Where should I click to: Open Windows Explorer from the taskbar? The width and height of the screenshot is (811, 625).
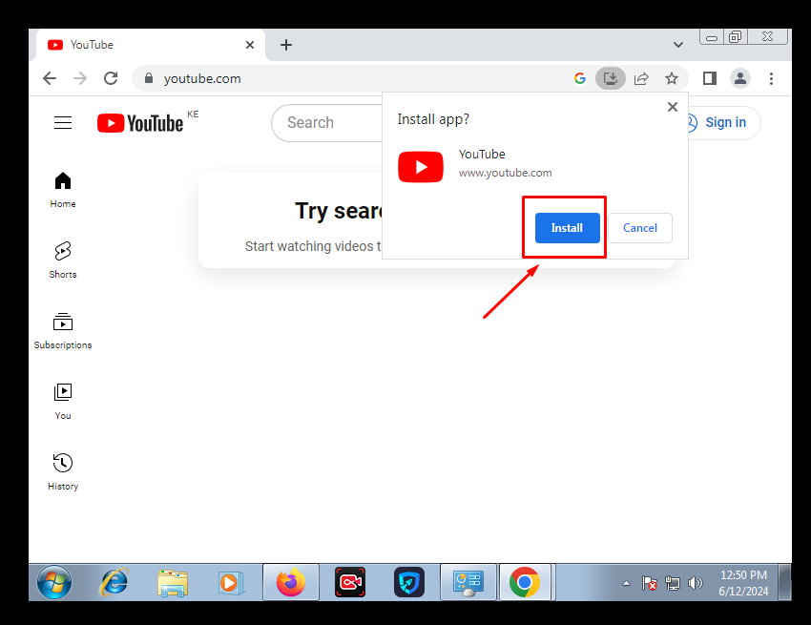coord(173,583)
